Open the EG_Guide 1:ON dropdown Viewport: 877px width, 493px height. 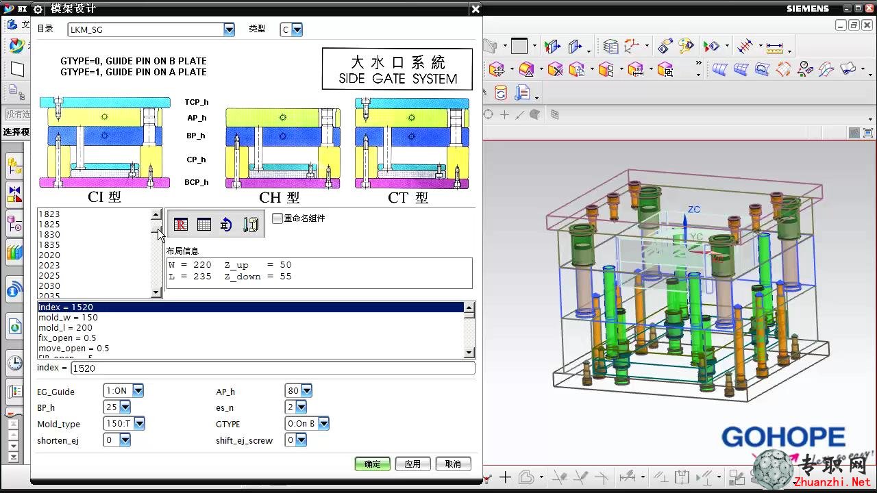138,390
